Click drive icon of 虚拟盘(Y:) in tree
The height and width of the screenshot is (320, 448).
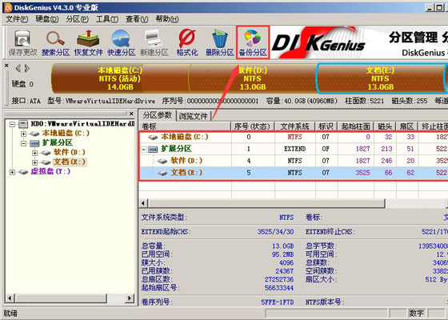pyautogui.click(x=23, y=172)
